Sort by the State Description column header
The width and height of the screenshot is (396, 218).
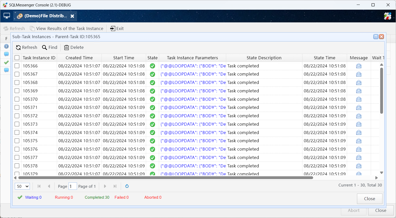[x=264, y=58]
